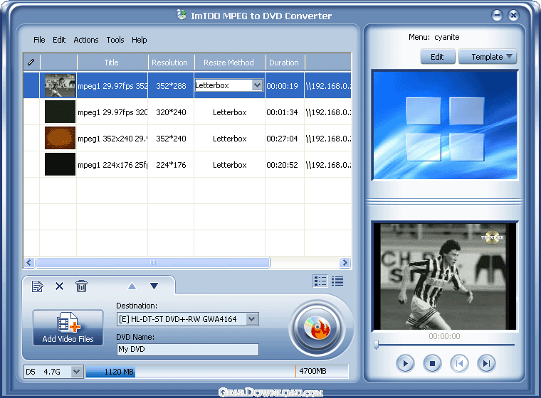Click the pencil icon column header
Image resolution: width=541 pixels, height=398 pixels.
click(x=31, y=63)
